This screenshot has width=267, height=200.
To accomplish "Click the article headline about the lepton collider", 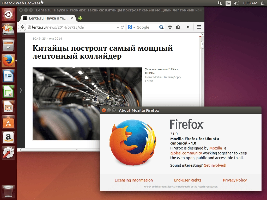I will coord(102,52).
